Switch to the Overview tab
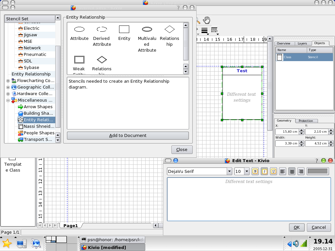335x251 pixels. (x=283, y=43)
